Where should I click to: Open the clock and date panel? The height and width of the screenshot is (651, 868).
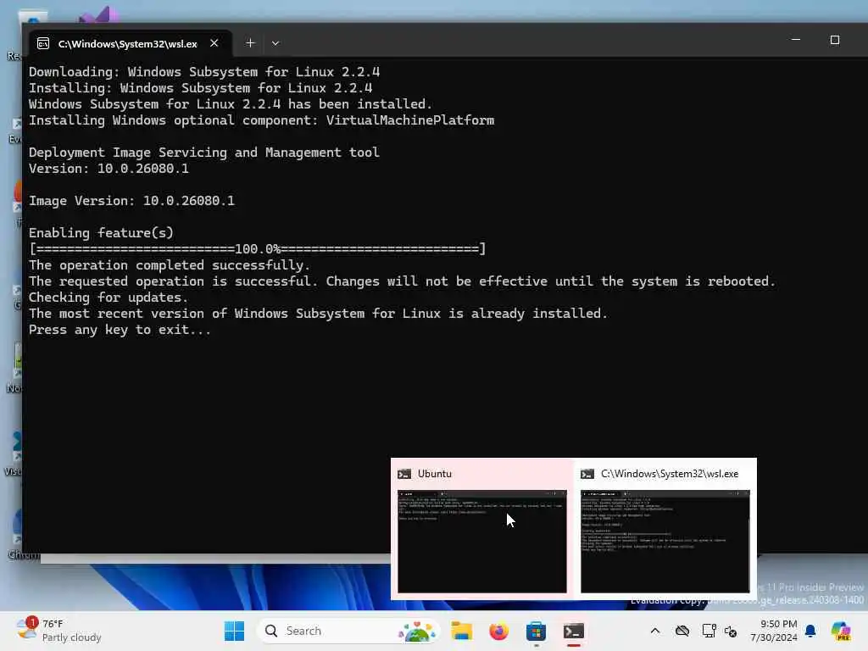pos(774,631)
